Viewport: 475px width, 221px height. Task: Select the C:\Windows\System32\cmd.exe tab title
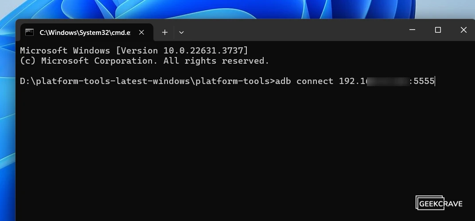pyautogui.click(x=85, y=33)
